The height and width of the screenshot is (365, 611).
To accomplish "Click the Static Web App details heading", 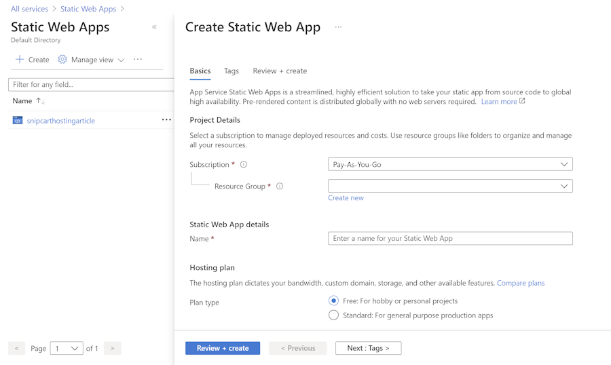I will pyautogui.click(x=229, y=225).
